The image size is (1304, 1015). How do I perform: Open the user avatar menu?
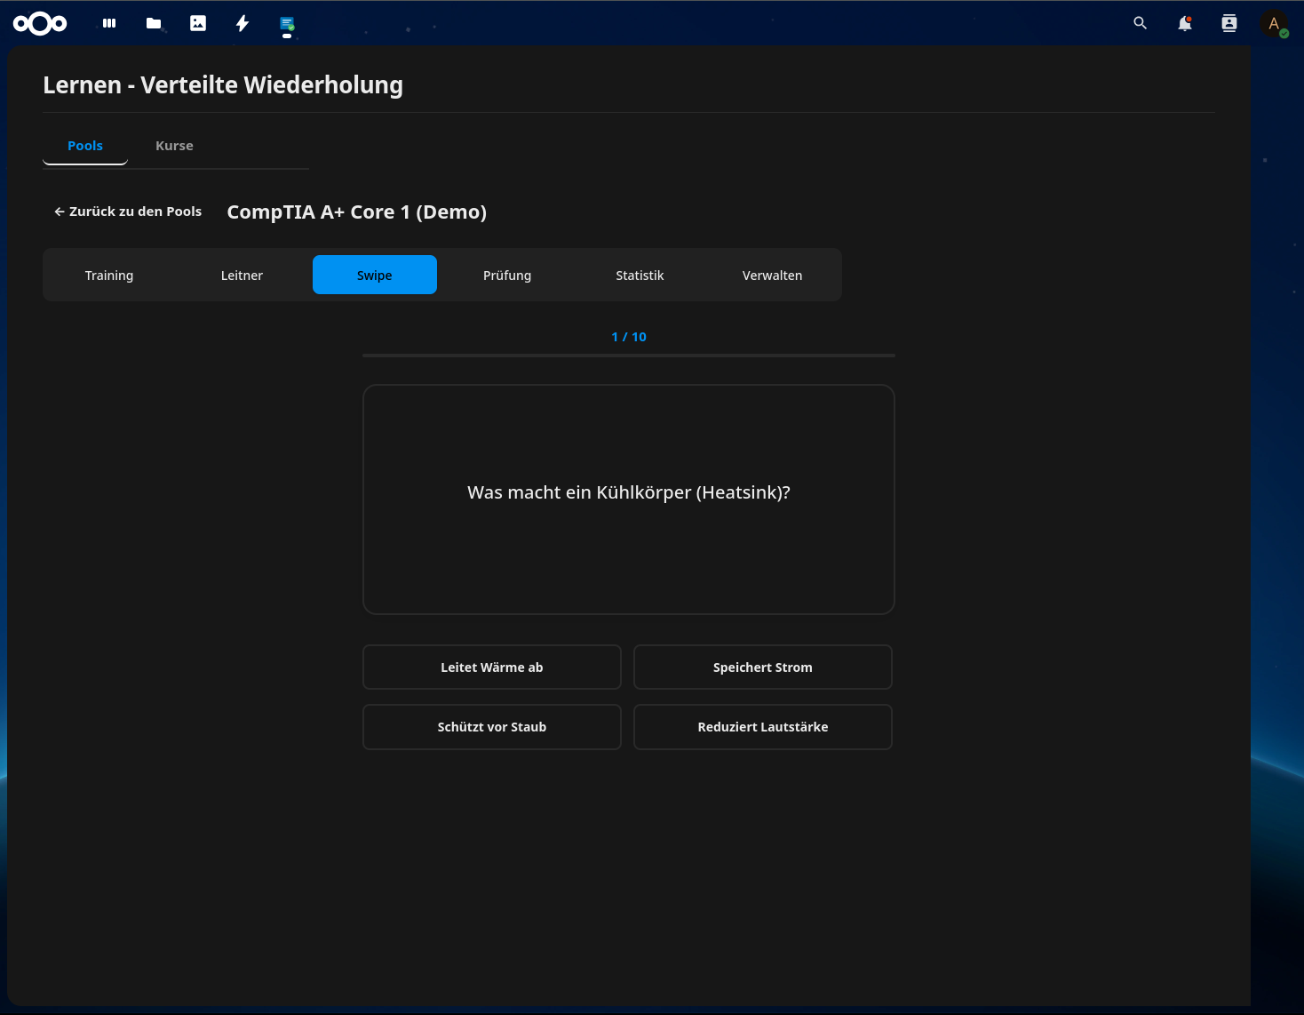point(1274,23)
